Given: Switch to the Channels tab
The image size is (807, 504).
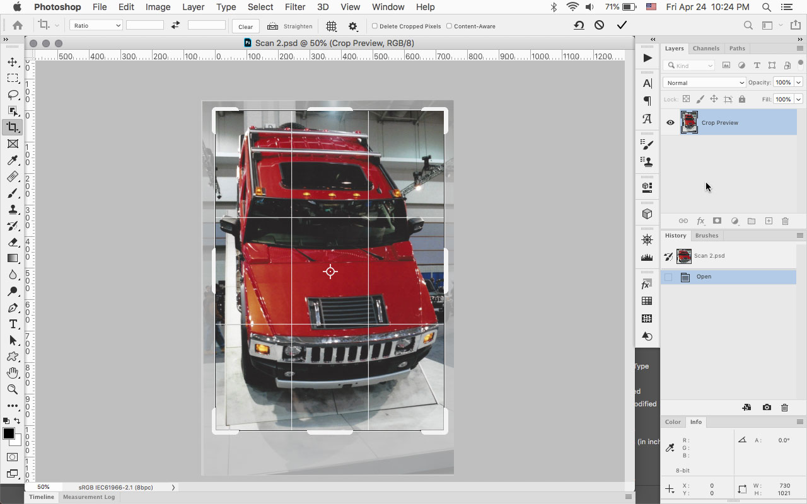Looking at the screenshot, I should tap(705, 49).
